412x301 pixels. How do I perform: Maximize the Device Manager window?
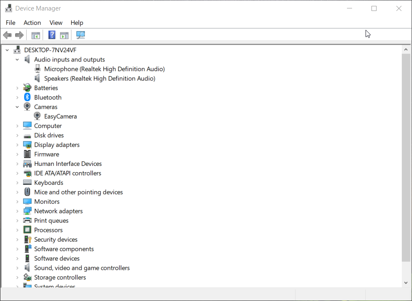point(374,8)
